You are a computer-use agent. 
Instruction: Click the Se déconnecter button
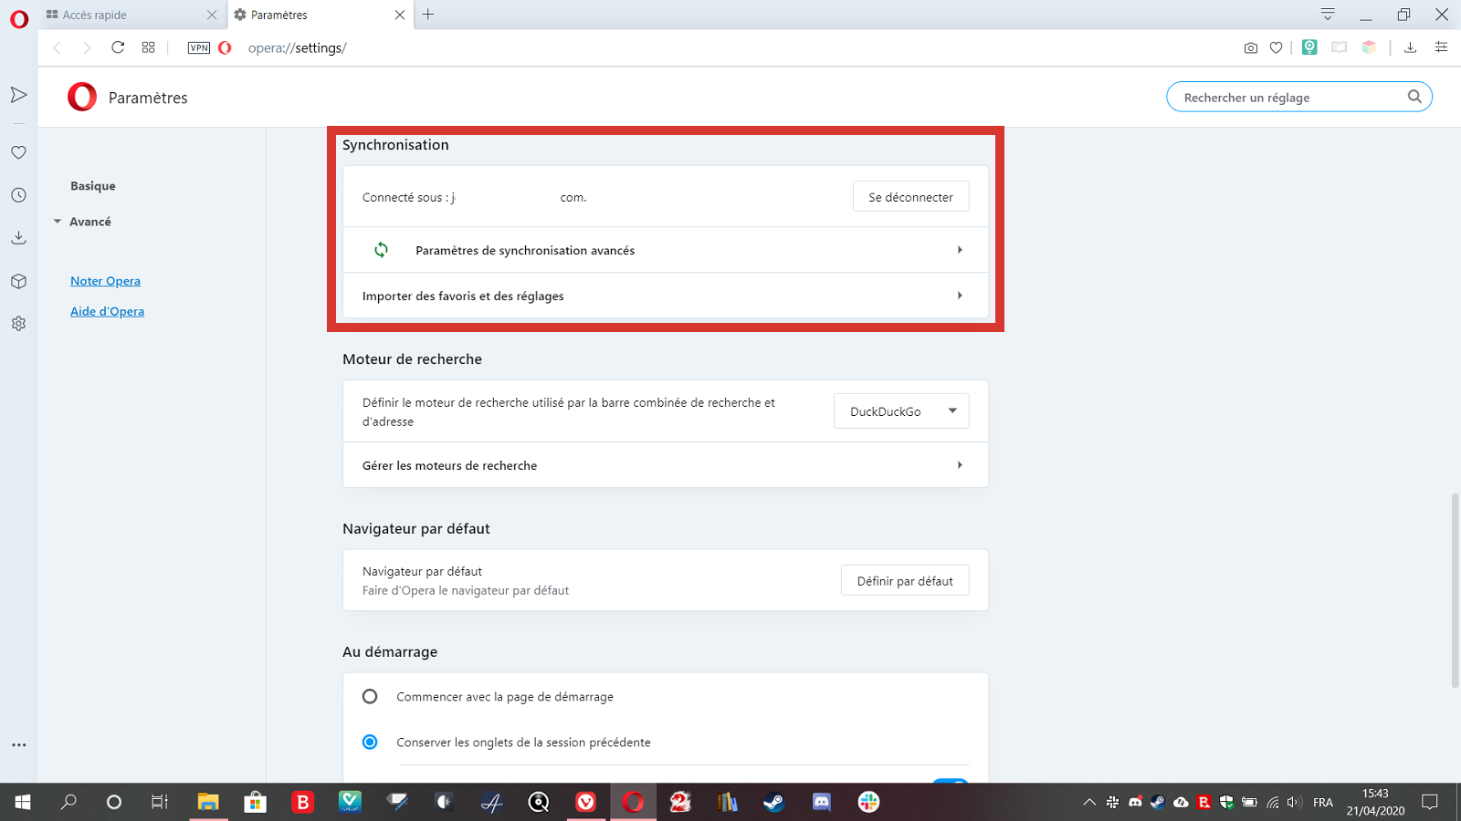click(910, 197)
